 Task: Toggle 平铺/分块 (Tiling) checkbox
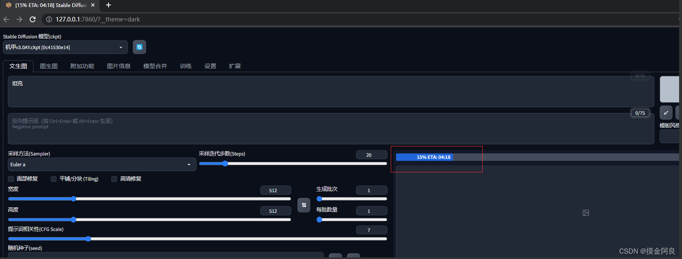click(x=54, y=179)
